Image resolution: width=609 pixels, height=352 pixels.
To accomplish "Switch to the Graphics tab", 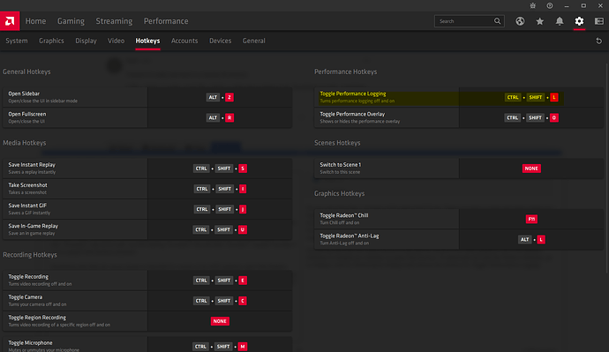I will coord(51,41).
